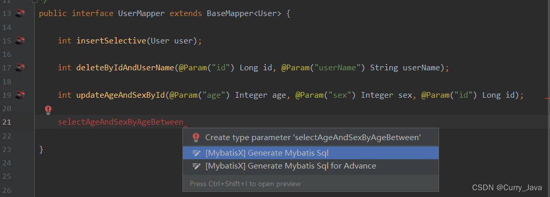Click the MybatisX gutter icon for insertSelective
Screen dimensions: 550x197
[20, 41]
